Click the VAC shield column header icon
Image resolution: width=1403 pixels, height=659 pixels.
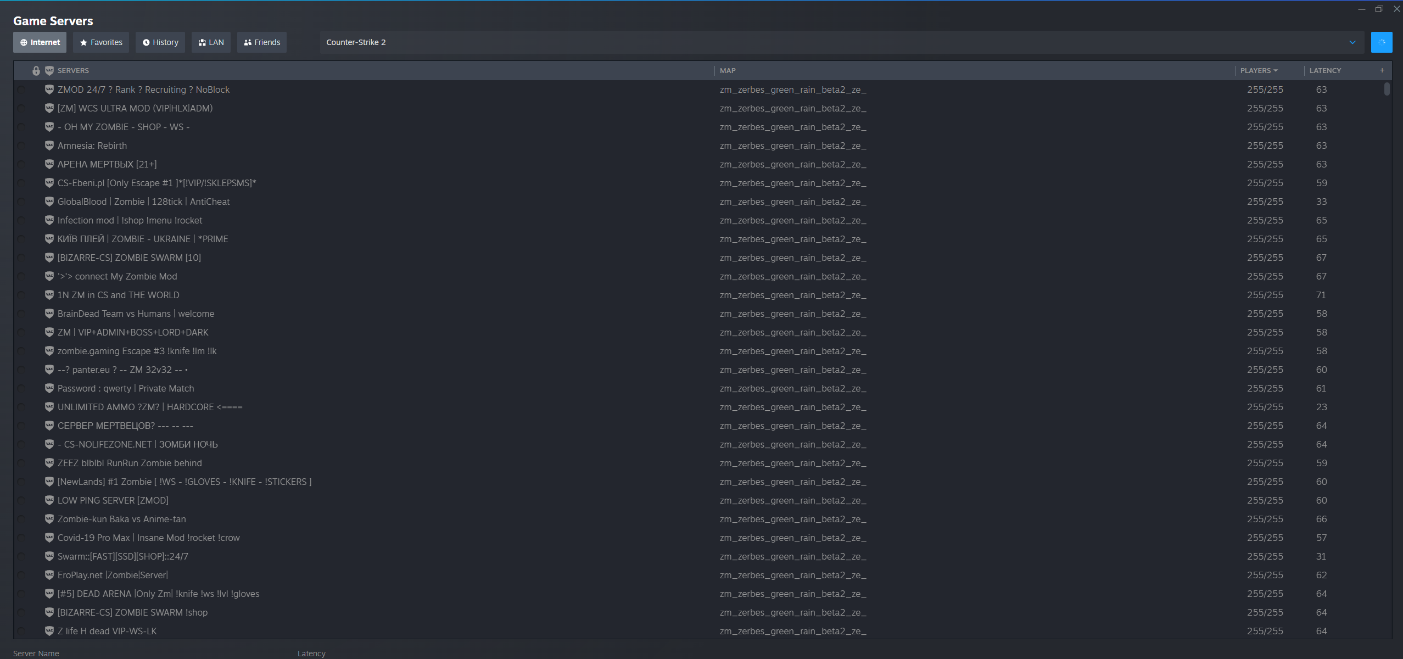point(49,70)
